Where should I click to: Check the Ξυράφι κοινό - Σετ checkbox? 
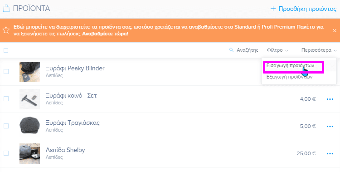[6, 98]
